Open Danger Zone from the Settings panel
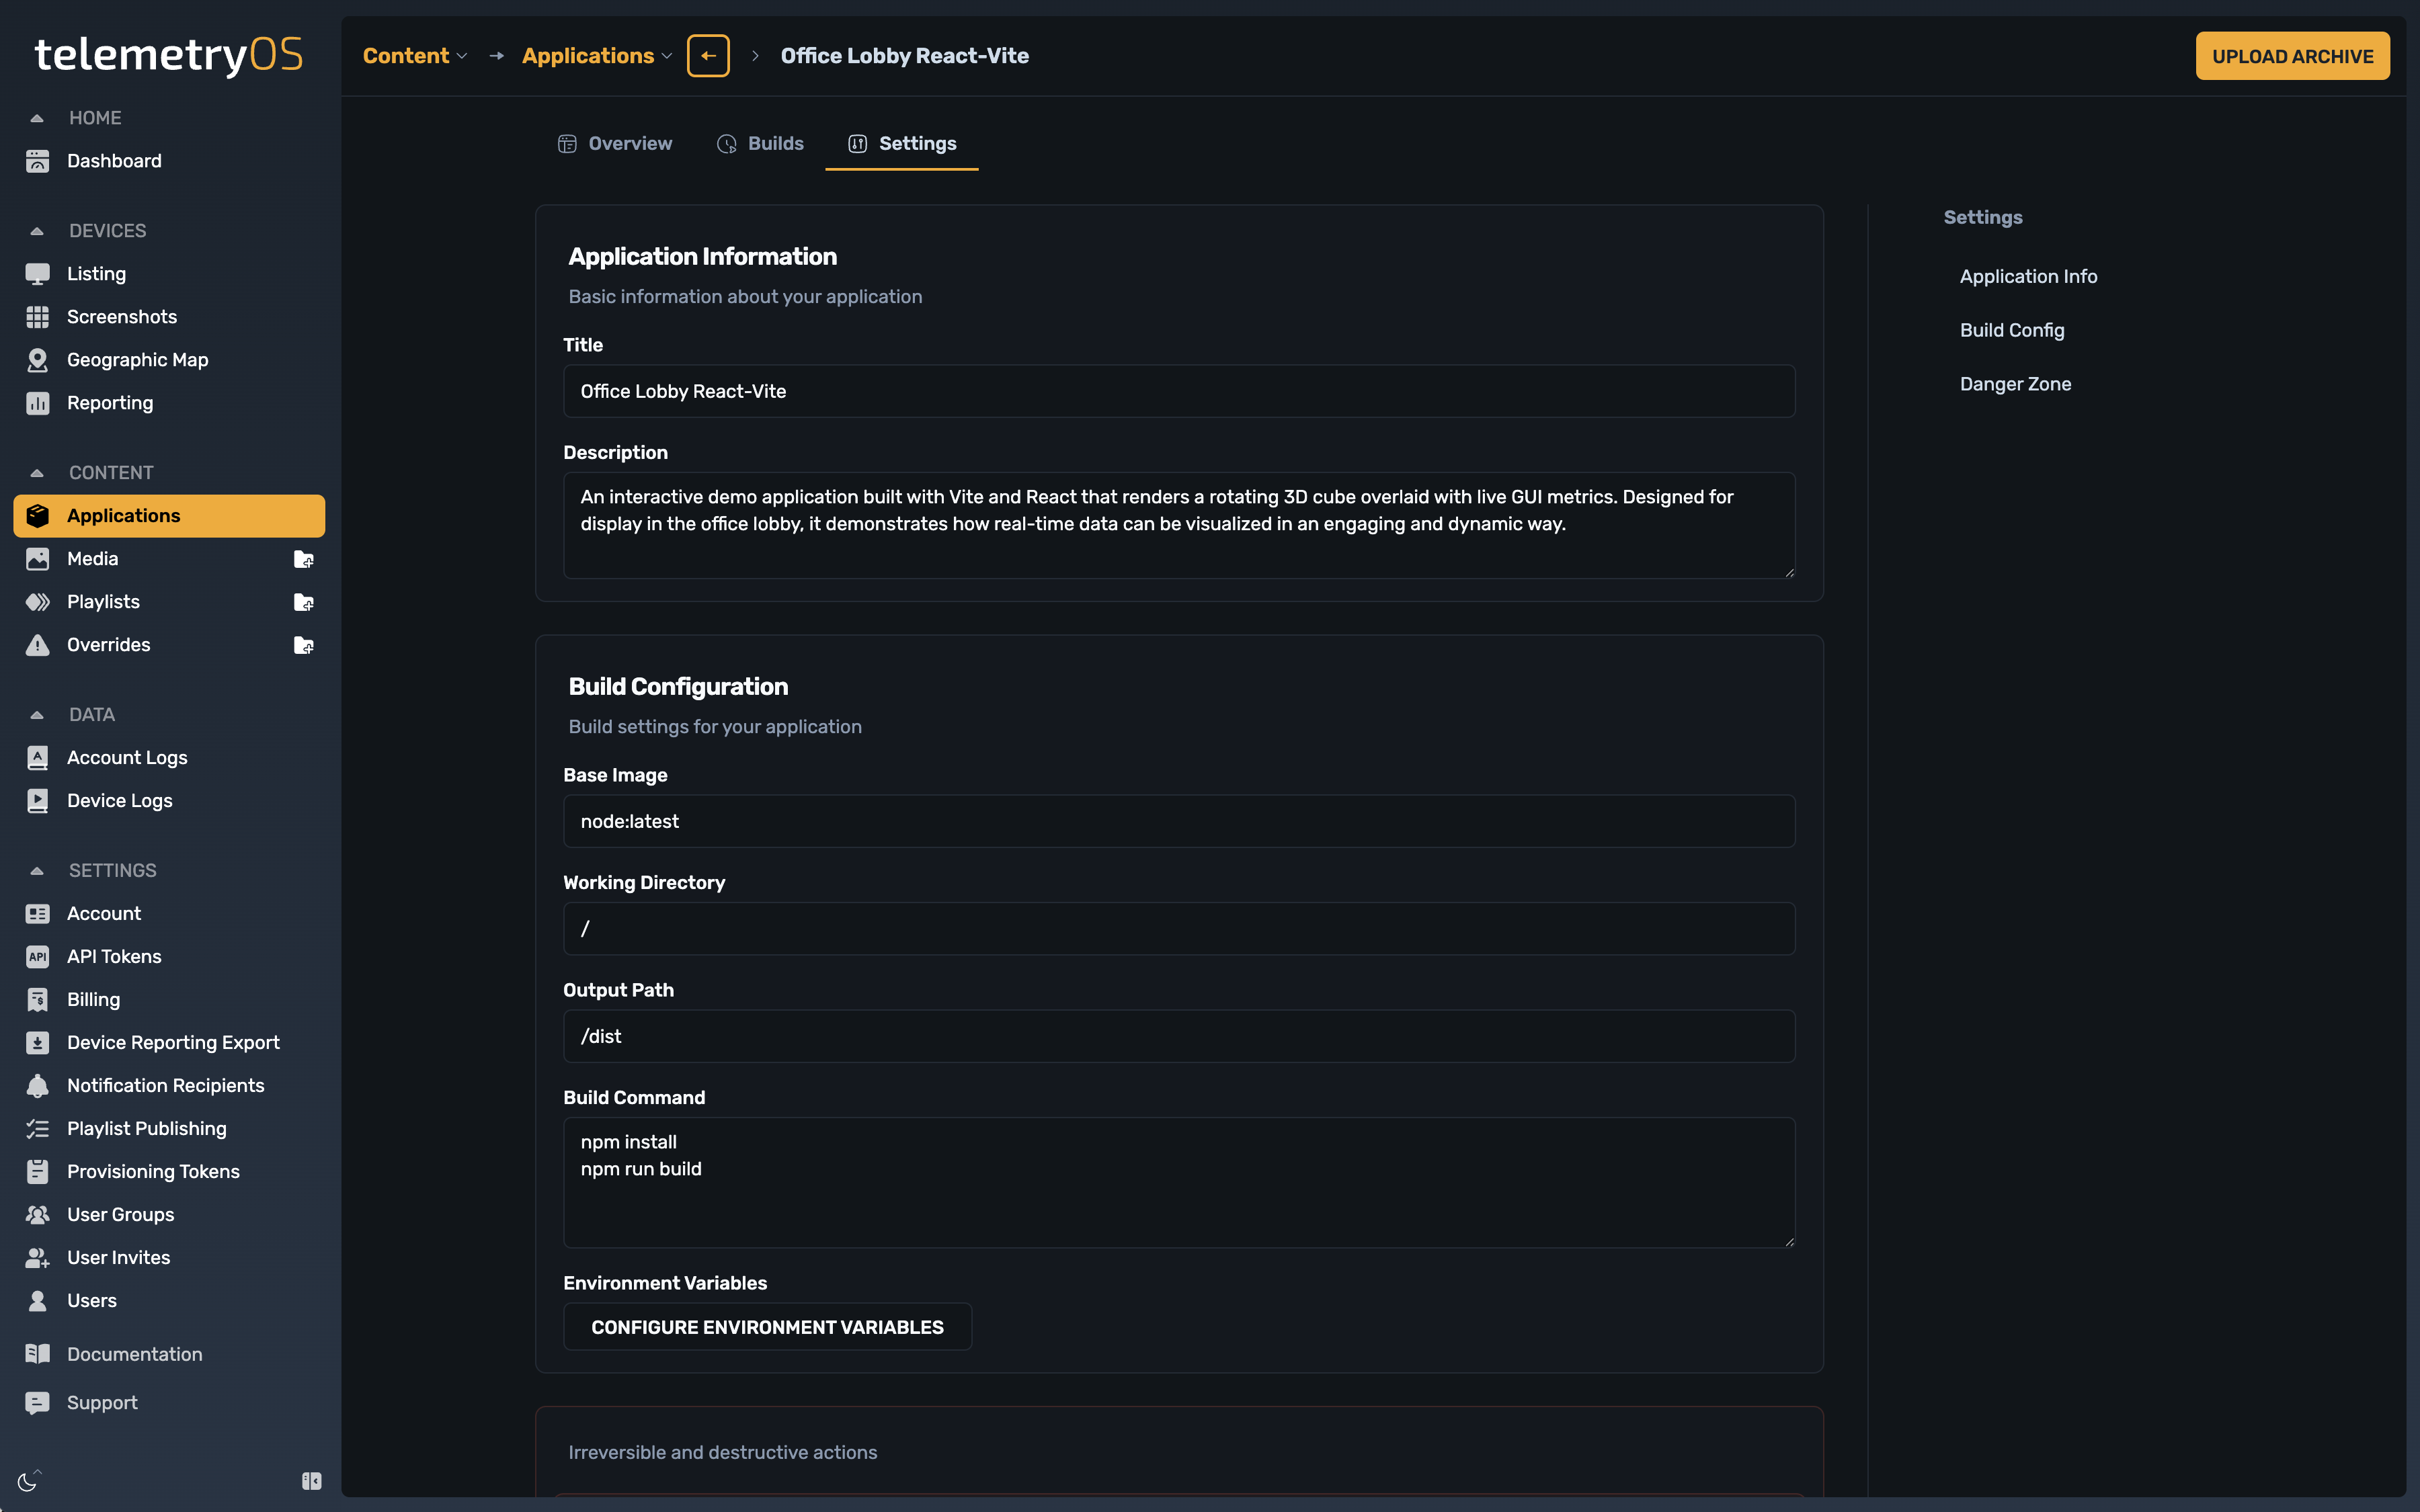 [x=2014, y=383]
